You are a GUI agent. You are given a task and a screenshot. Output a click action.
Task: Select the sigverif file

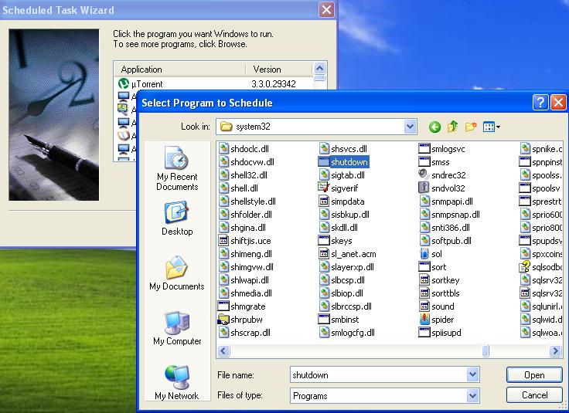click(x=338, y=188)
